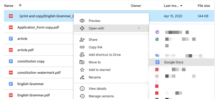Image resolution: width=215 pixels, height=99 pixels.
Task: Toggle the Name sort arrow
Action: (x=20, y=6)
